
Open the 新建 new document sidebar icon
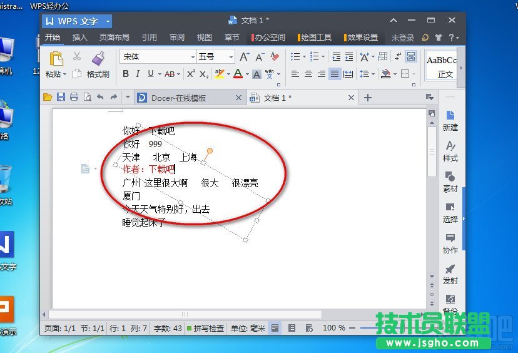click(450, 121)
